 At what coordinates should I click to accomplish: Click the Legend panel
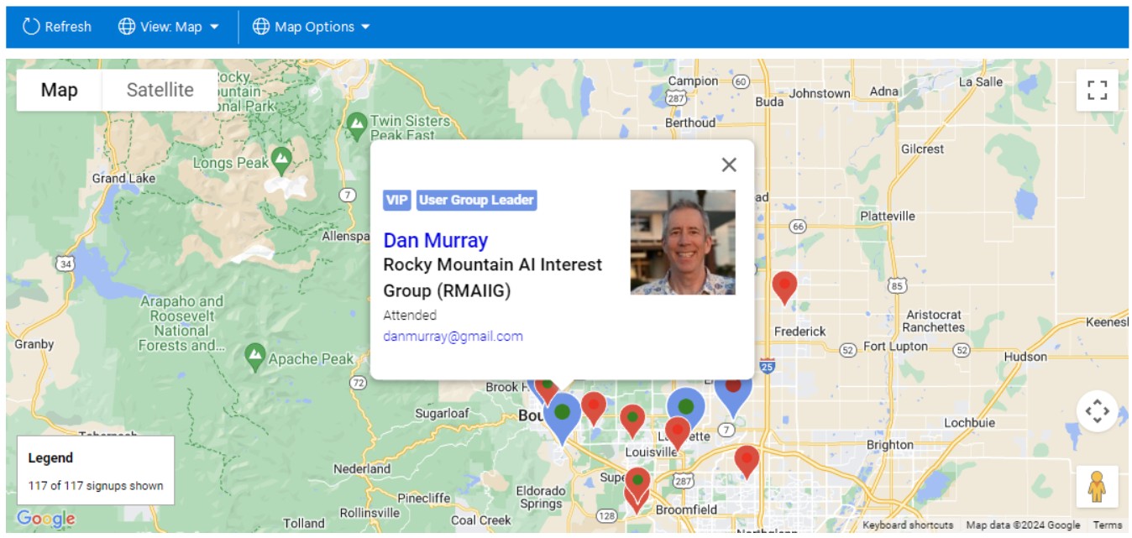(x=96, y=470)
